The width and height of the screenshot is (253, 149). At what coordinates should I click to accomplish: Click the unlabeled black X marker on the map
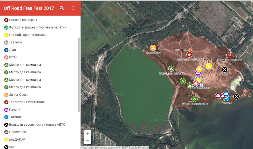coord(236,96)
